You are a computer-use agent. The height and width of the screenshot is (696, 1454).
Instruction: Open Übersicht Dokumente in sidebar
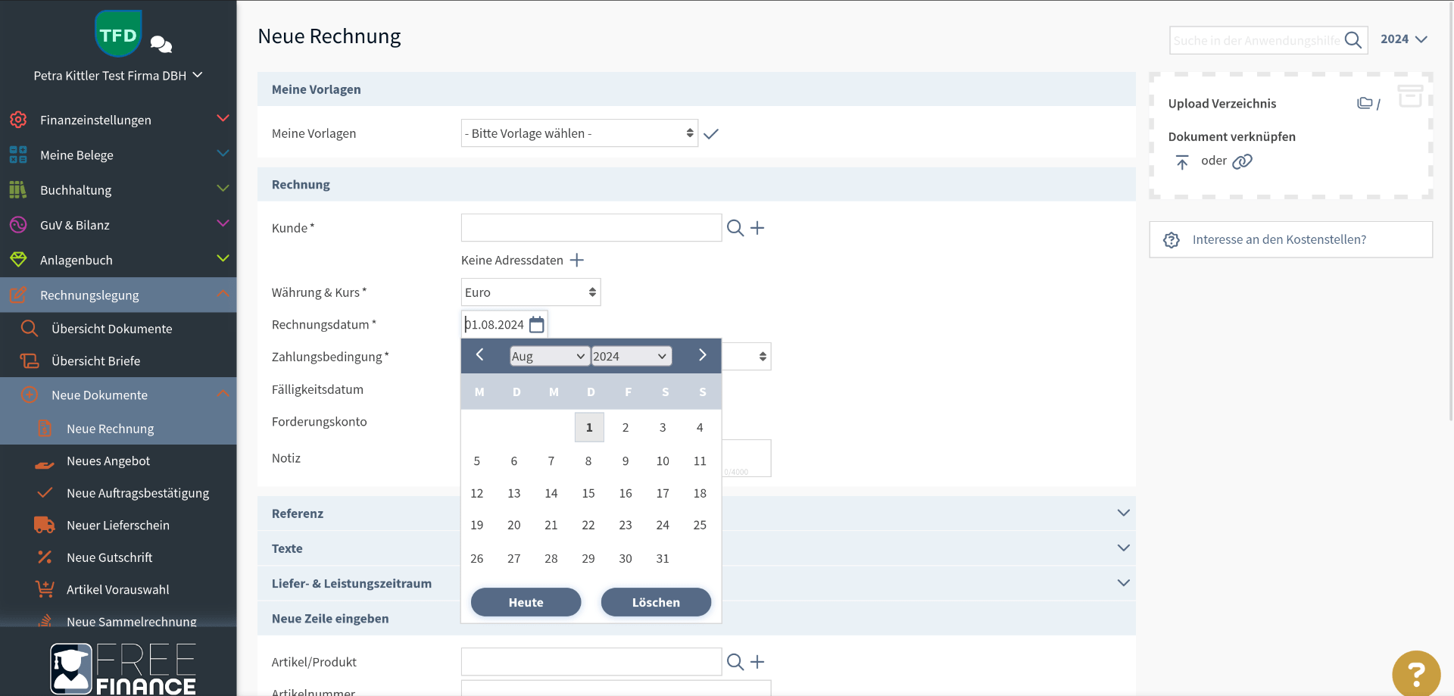click(x=111, y=329)
